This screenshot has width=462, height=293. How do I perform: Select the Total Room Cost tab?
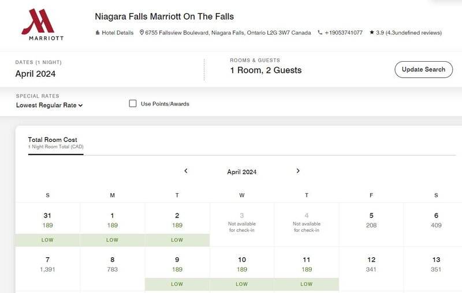coord(53,140)
